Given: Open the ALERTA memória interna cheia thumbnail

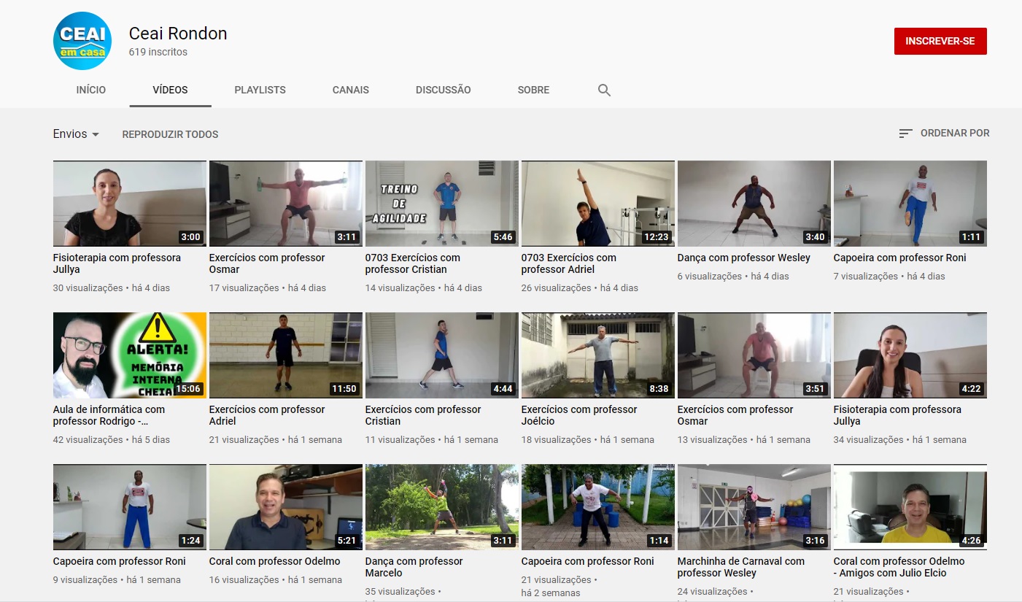Looking at the screenshot, I should 130,355.
